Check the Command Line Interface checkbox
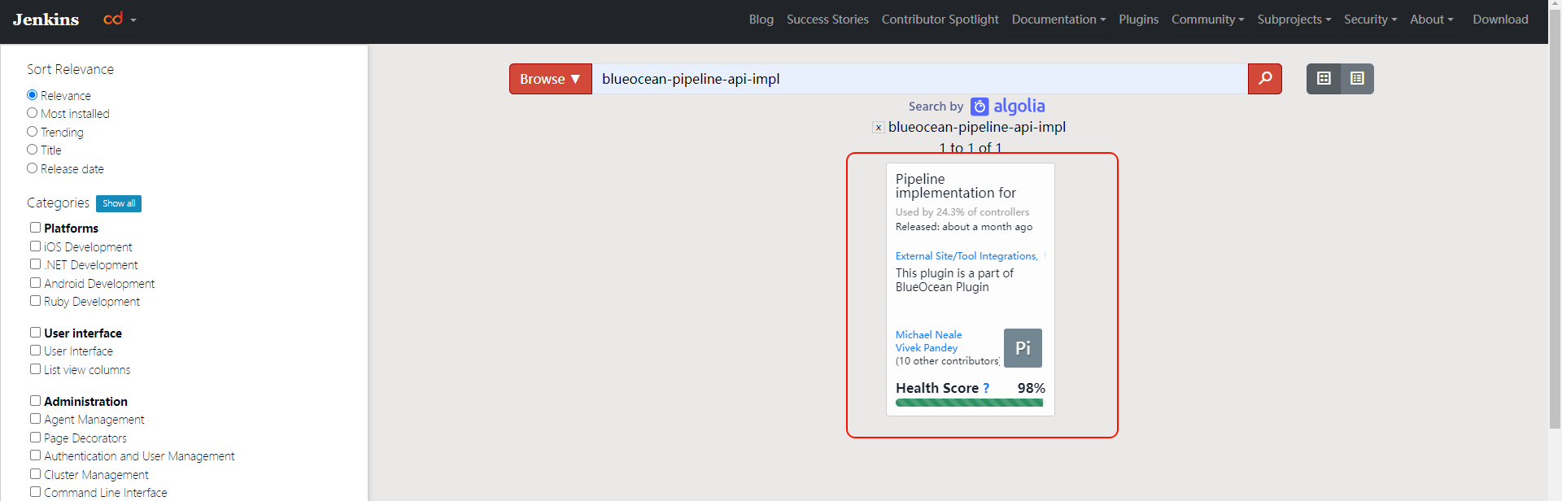 tap(36, 492)
